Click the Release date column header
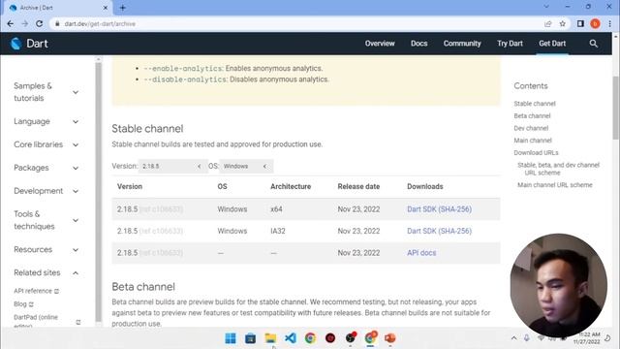This screenshot has height=349, width=620. coord(358,186)
